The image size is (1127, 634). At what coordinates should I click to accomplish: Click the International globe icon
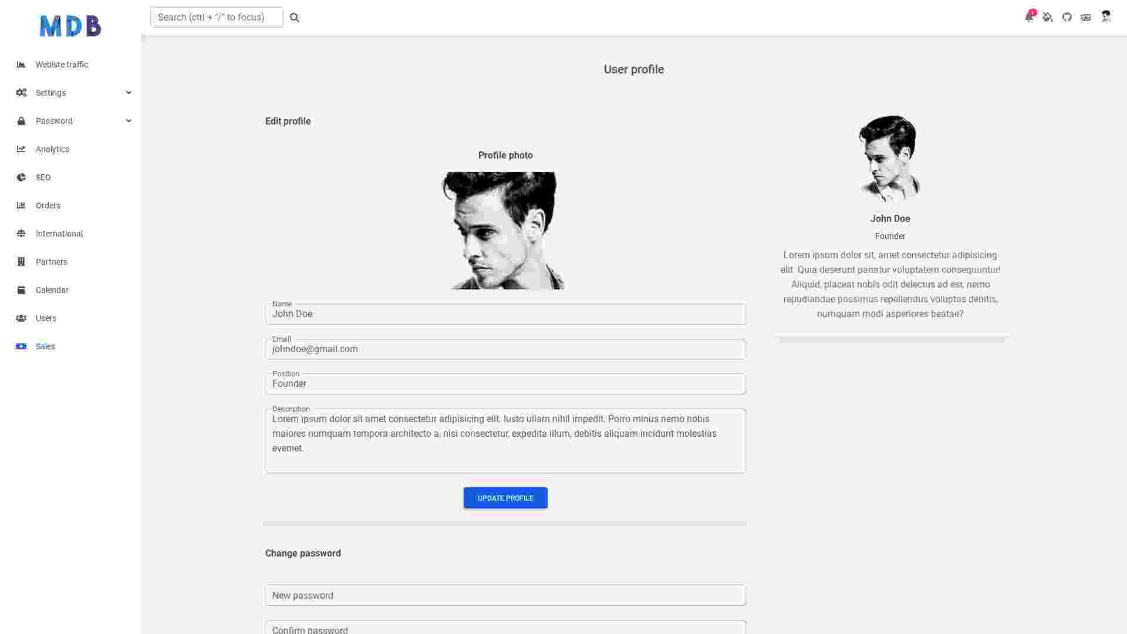pos(21,233)
